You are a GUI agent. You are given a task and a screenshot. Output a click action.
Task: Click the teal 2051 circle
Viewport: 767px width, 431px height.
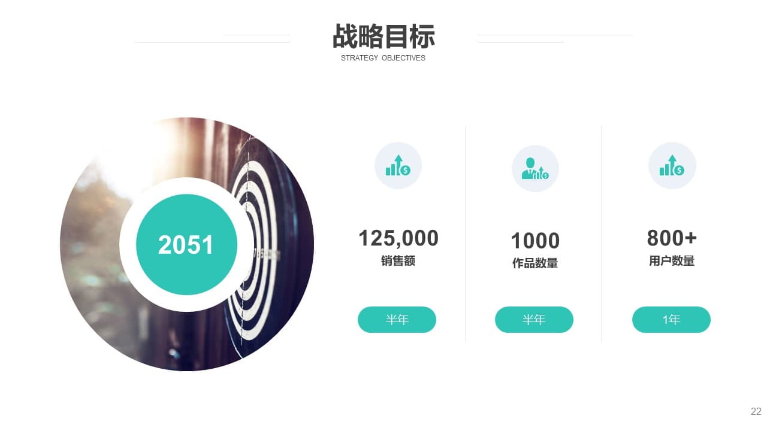(186, 245)
